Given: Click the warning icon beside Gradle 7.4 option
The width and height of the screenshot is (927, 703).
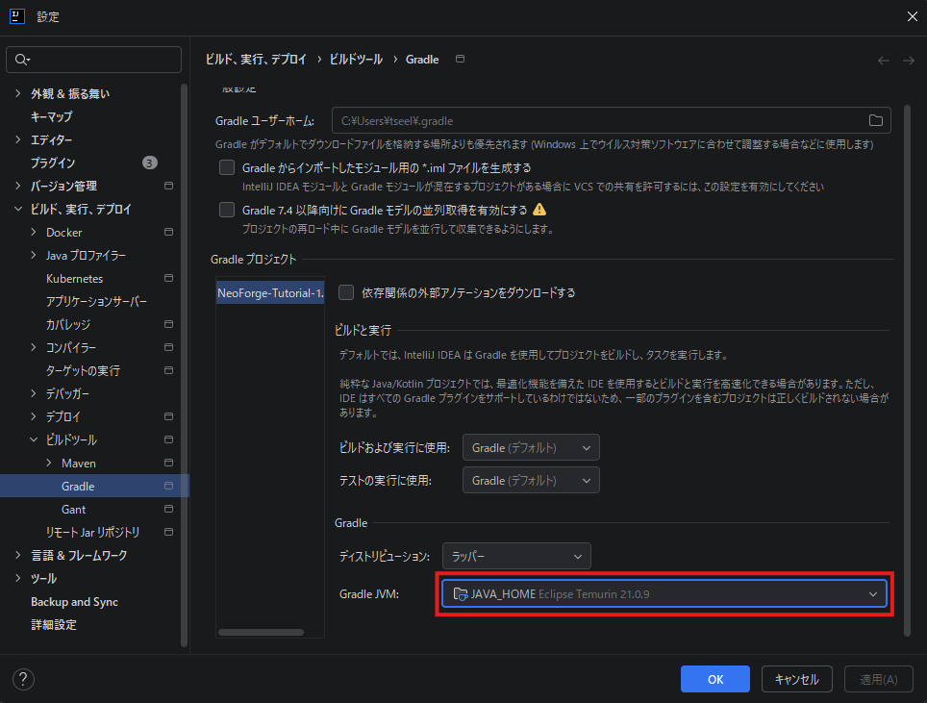Looking at the screenshot, I should click(539, 210).
